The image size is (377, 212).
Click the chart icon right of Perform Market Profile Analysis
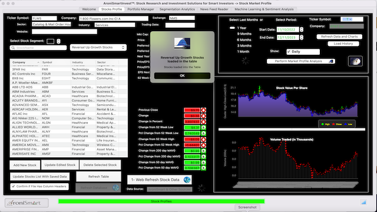355,61
